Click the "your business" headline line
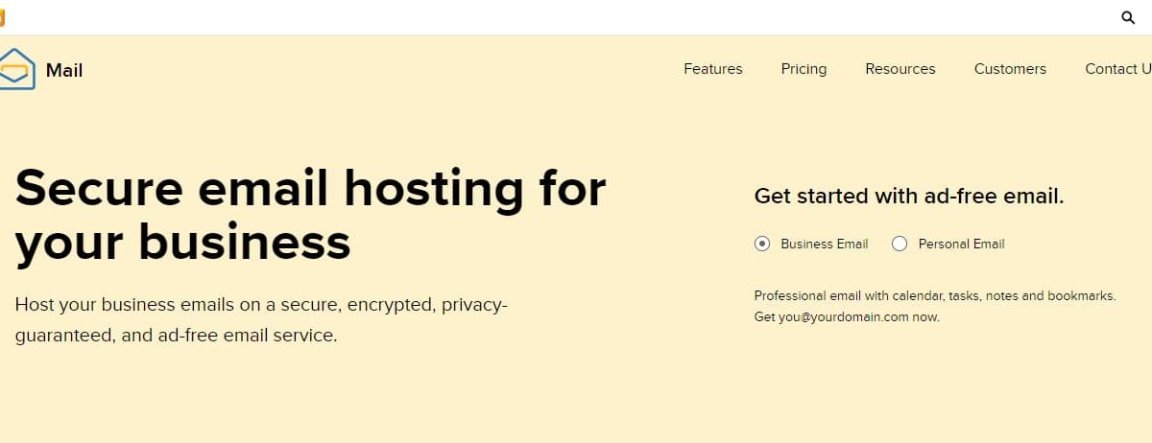This screenshot has width=1152, height=443. [x=183, y=243]
